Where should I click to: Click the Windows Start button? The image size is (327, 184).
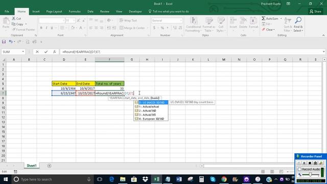[6, 179]
